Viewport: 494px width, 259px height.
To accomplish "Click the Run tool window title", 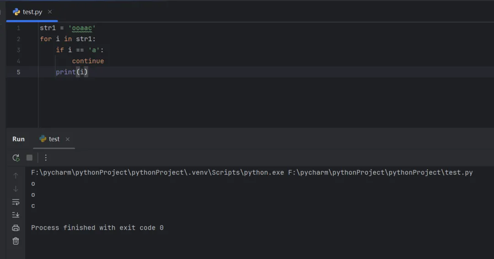I will [x=18, y=139].
